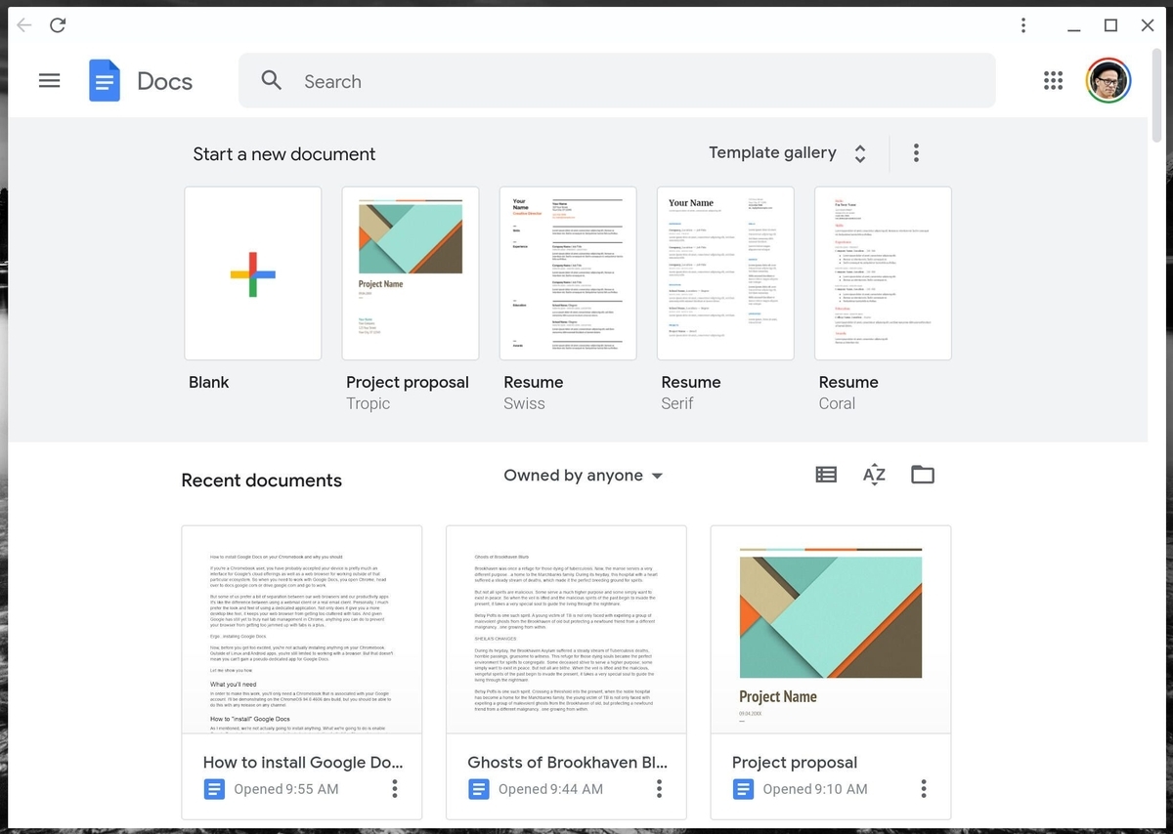Click the Swiss template subtitle
The image size is (1173, 834).
(x=524, y=403)
